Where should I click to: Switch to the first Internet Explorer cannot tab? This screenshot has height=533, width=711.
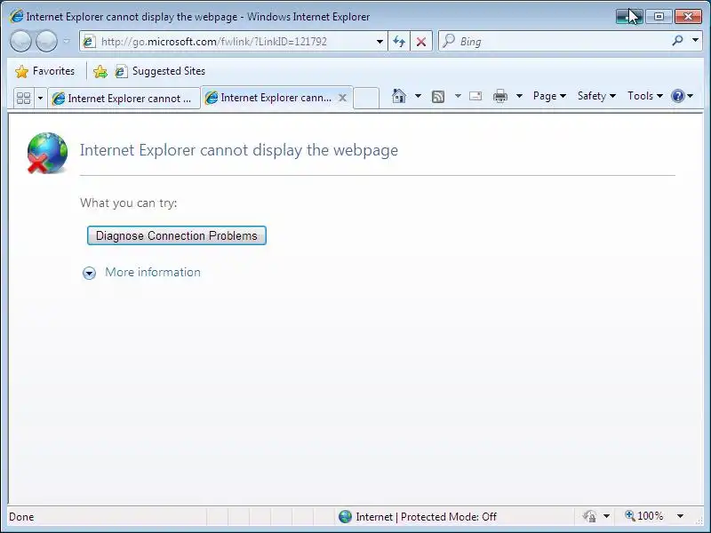(x=124, y=99)
